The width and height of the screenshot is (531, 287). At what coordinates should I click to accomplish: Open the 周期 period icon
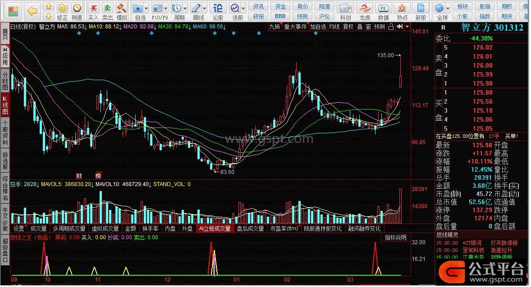pyautogui.click(x=177, y=8)
